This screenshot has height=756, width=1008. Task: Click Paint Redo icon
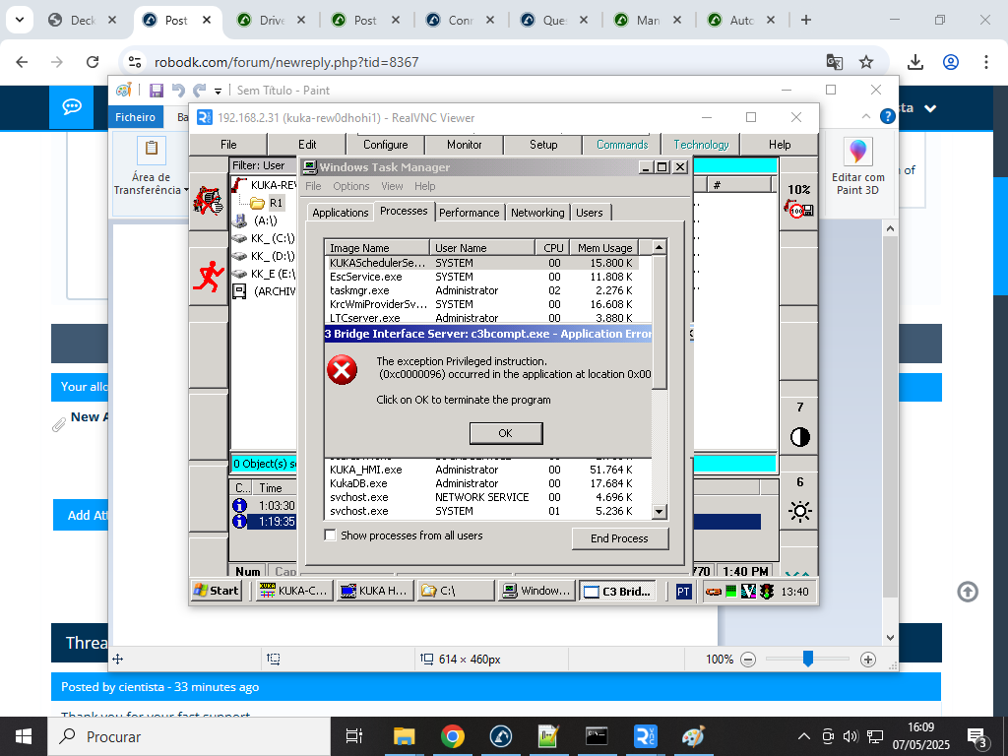pyautogui.click(x=200, y=91)
